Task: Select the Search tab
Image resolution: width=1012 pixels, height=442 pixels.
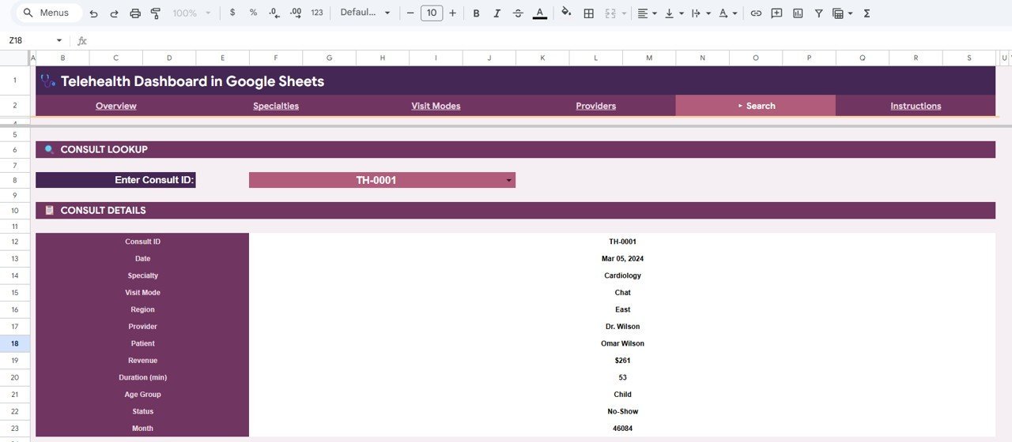Action: tap(756, 106)
